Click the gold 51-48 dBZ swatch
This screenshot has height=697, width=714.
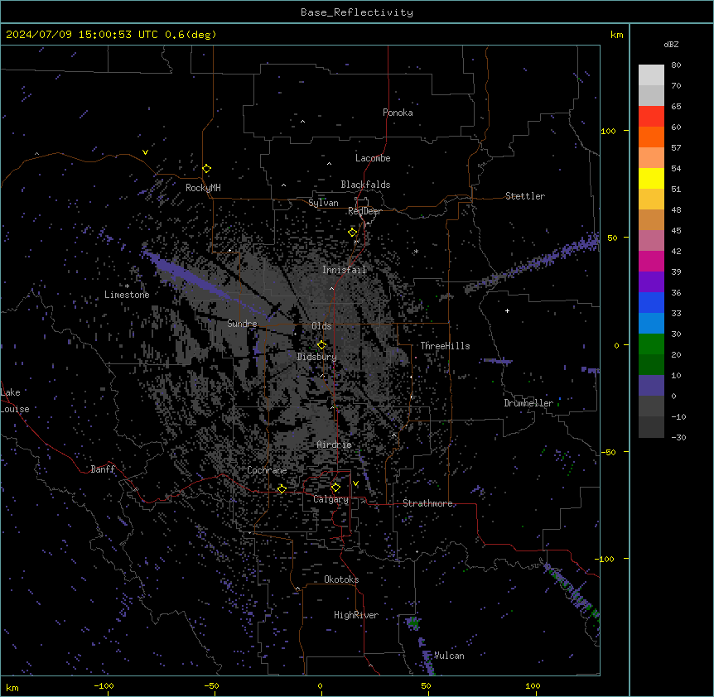coord(651,199)
